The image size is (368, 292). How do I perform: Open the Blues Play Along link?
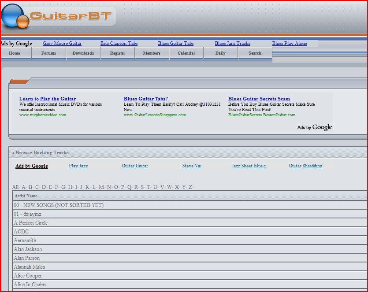coord(290,44)
